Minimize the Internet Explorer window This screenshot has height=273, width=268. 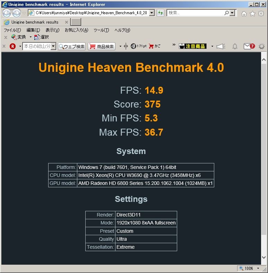click(251, 5)
